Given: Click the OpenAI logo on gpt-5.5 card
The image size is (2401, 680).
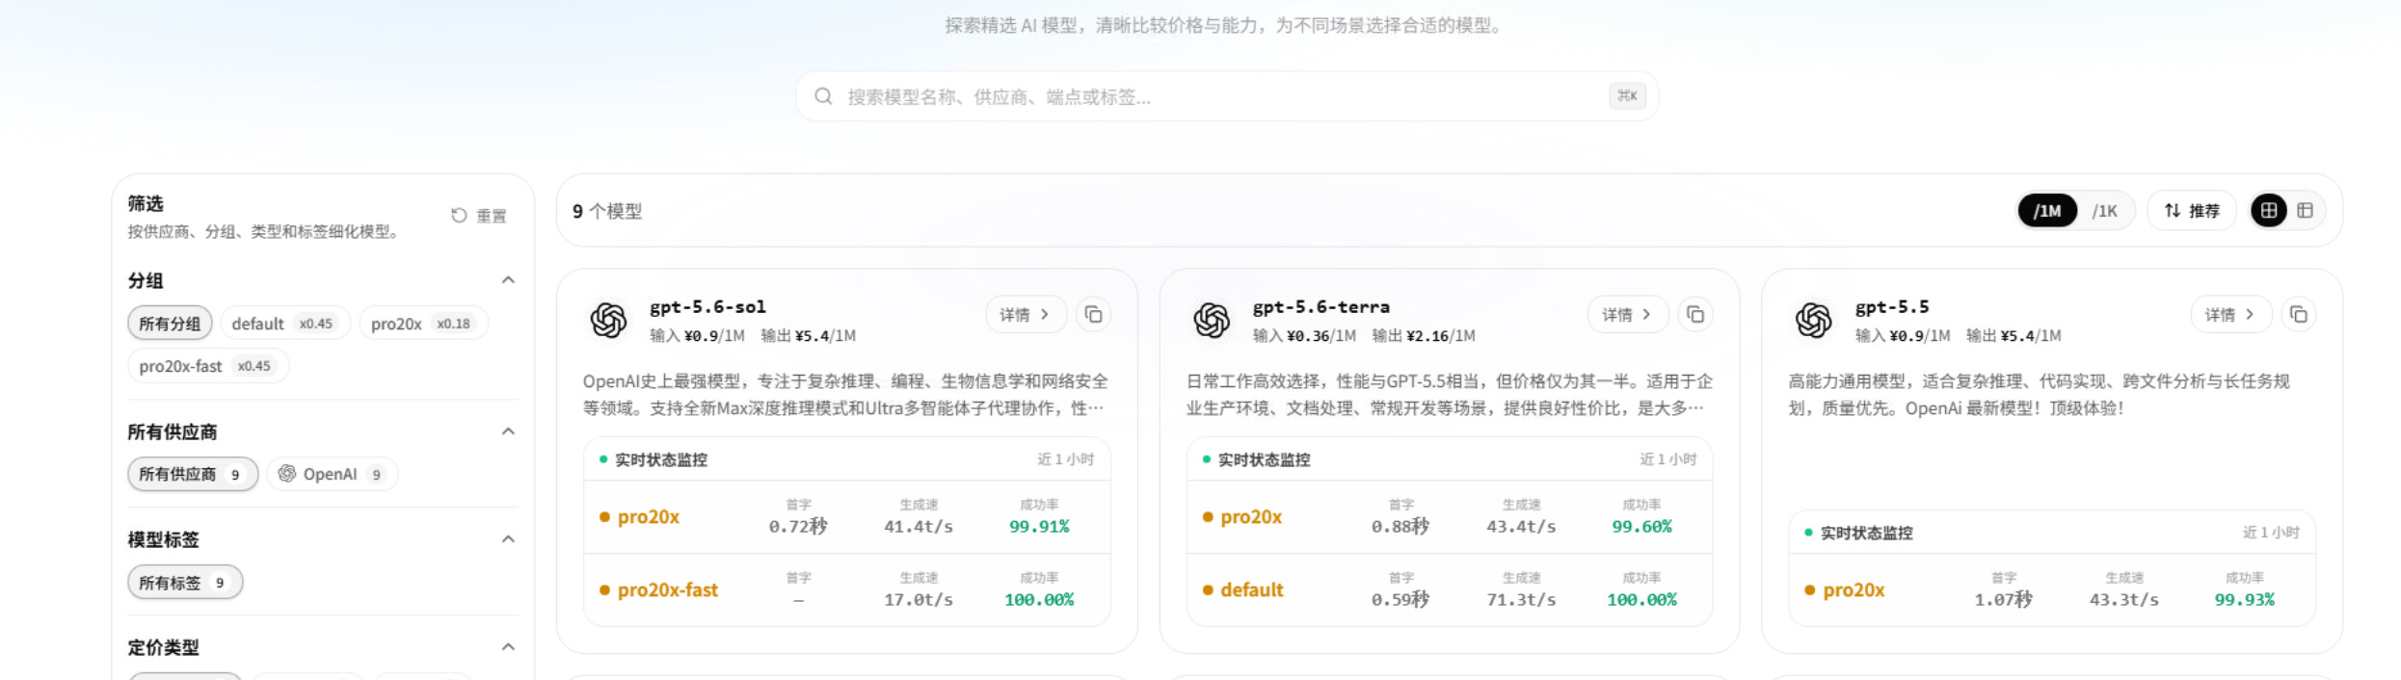Looking at the screenshot, I should (1814, 320).
